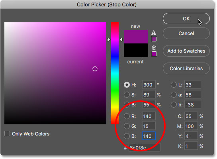
Task: Click the out-of-gamut warning triangle icon
Action: point(154,33)
